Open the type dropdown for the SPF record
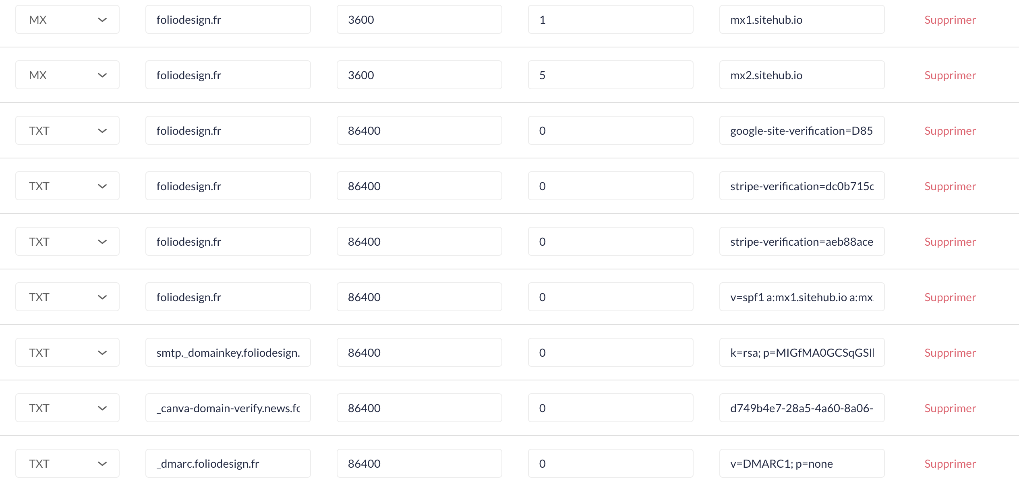Screen dimensions: 1019x489 (67, 297)
